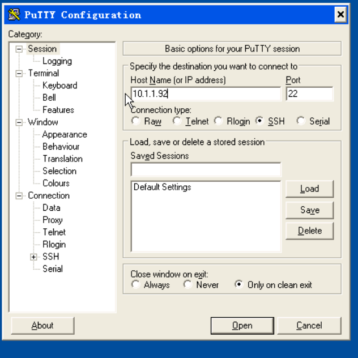Open the Serial category in tree

pyautogui.click(x=53, y=269)
